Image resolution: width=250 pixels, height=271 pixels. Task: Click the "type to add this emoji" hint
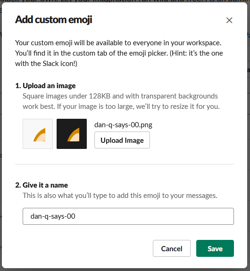tap(120, 196)
